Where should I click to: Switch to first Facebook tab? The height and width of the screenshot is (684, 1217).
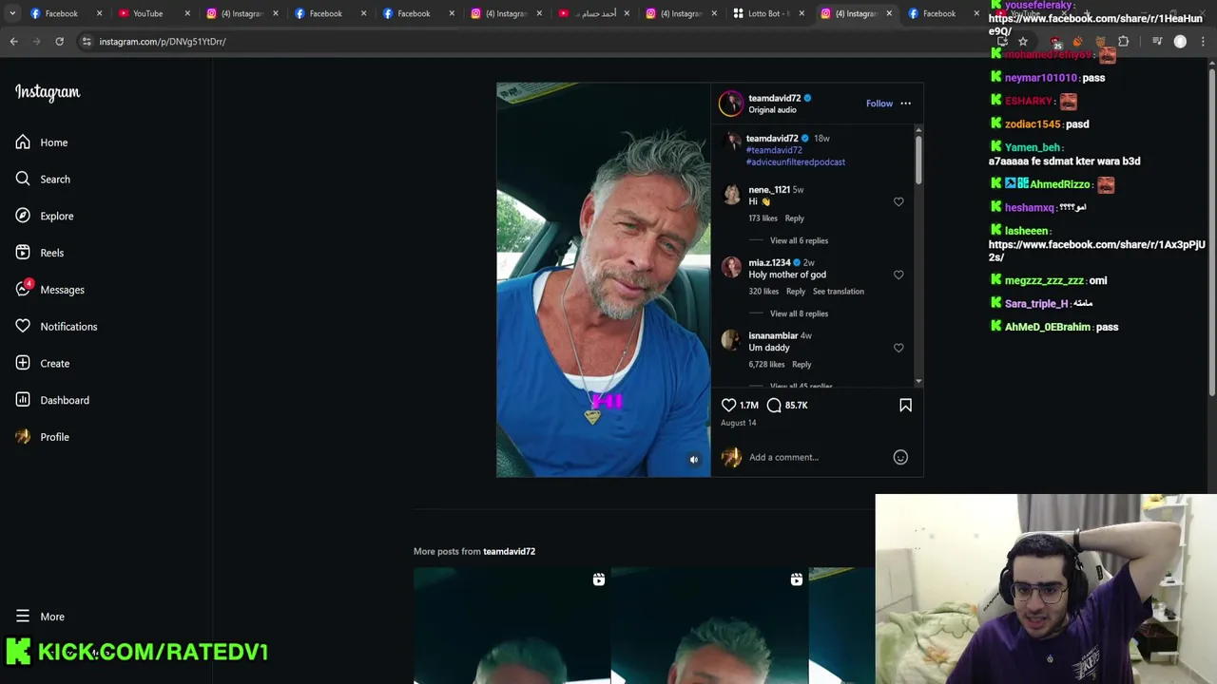coord(61,13)
